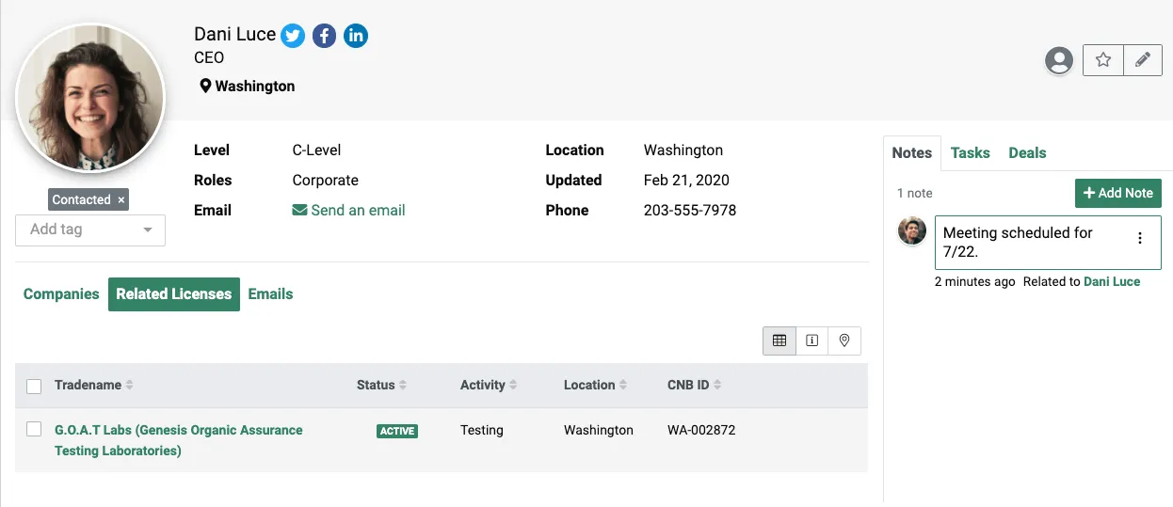Screen dimensions: 1173x507
Task: Check the G.O.A.T Labs row checkbox
Action: point(34,429)
